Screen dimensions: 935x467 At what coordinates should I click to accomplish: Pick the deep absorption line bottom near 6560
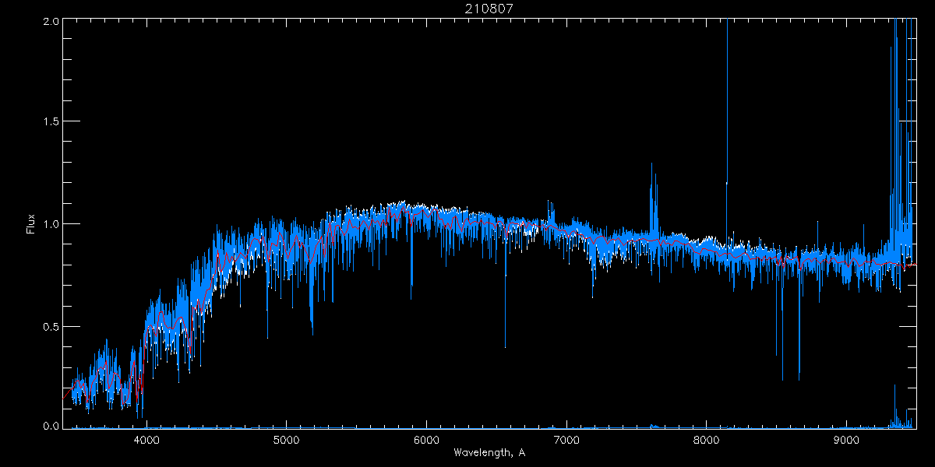(505, 346)
